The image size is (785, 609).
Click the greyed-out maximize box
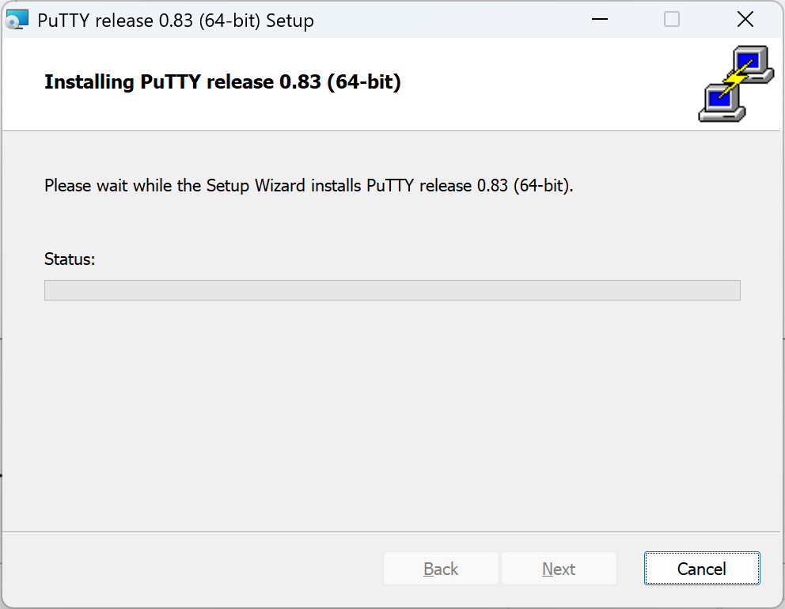672,20
